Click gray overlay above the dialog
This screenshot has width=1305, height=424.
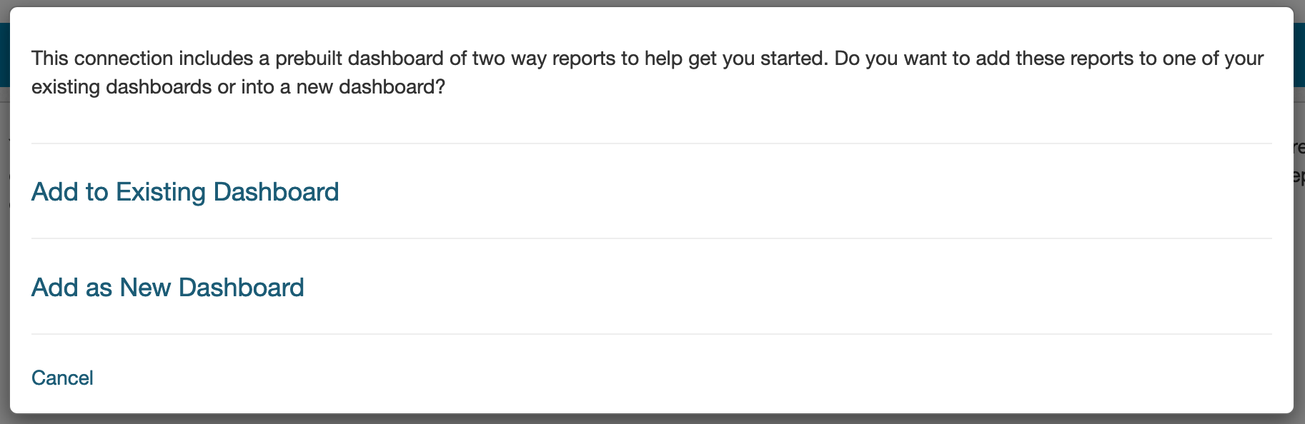tap(652, 3)
